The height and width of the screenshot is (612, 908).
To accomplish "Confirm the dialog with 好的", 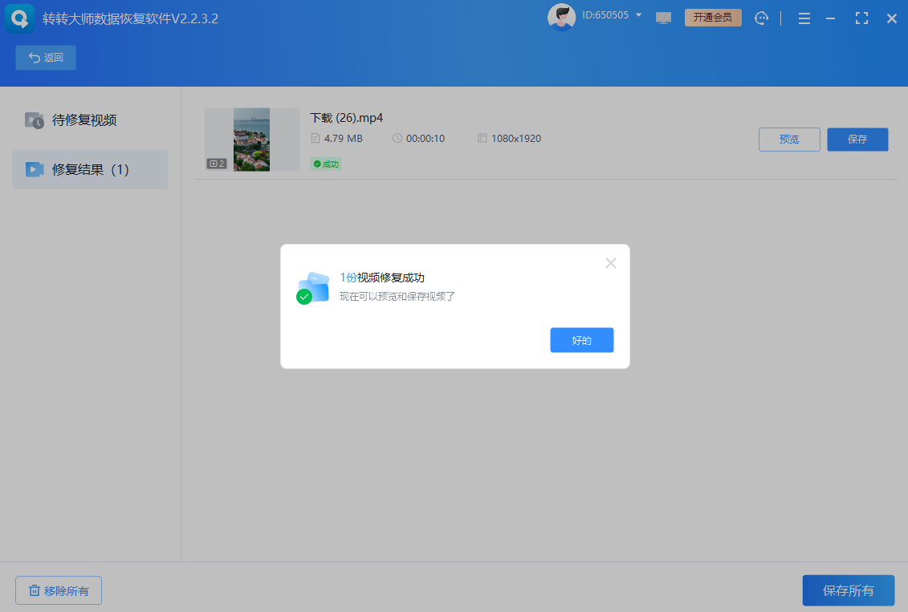I will point(581,339).
